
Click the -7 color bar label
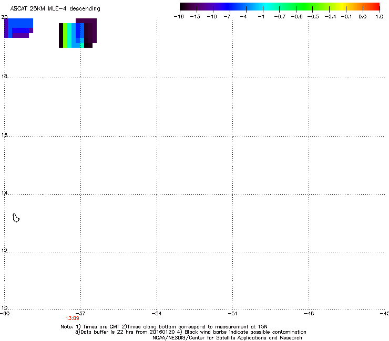[x=227, y=17]
